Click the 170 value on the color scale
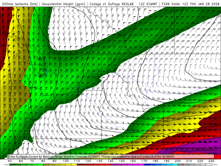Image resolution: width=221 pixels, height=166 pixels. click(x=144, y=161)
